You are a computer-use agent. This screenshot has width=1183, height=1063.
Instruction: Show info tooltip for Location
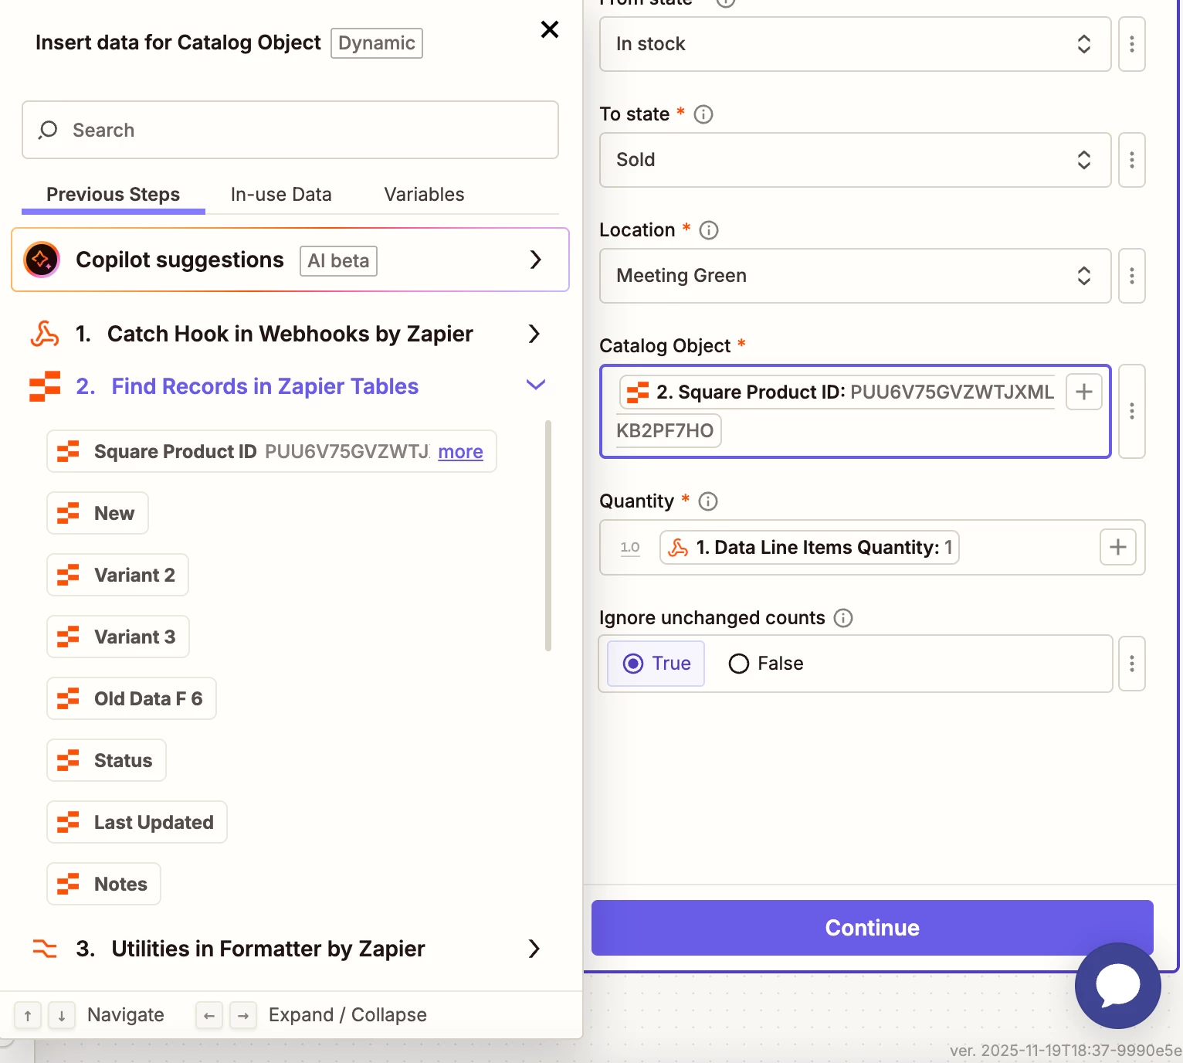(709, 230)
